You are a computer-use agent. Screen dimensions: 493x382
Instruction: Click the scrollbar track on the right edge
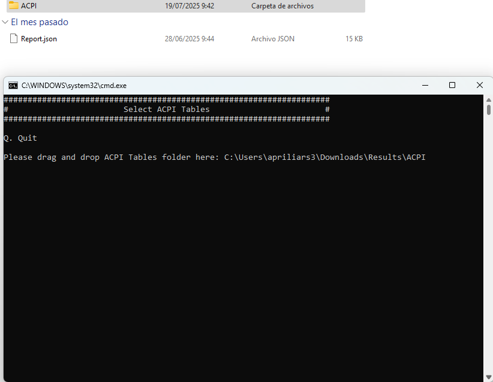click(x=488, y=239)
